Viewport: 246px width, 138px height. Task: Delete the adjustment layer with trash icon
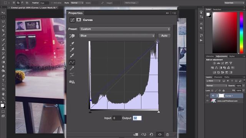pos(168,135)
